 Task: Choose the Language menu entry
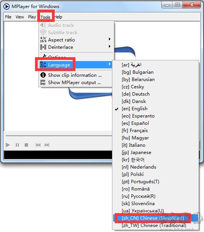[75, 65]
